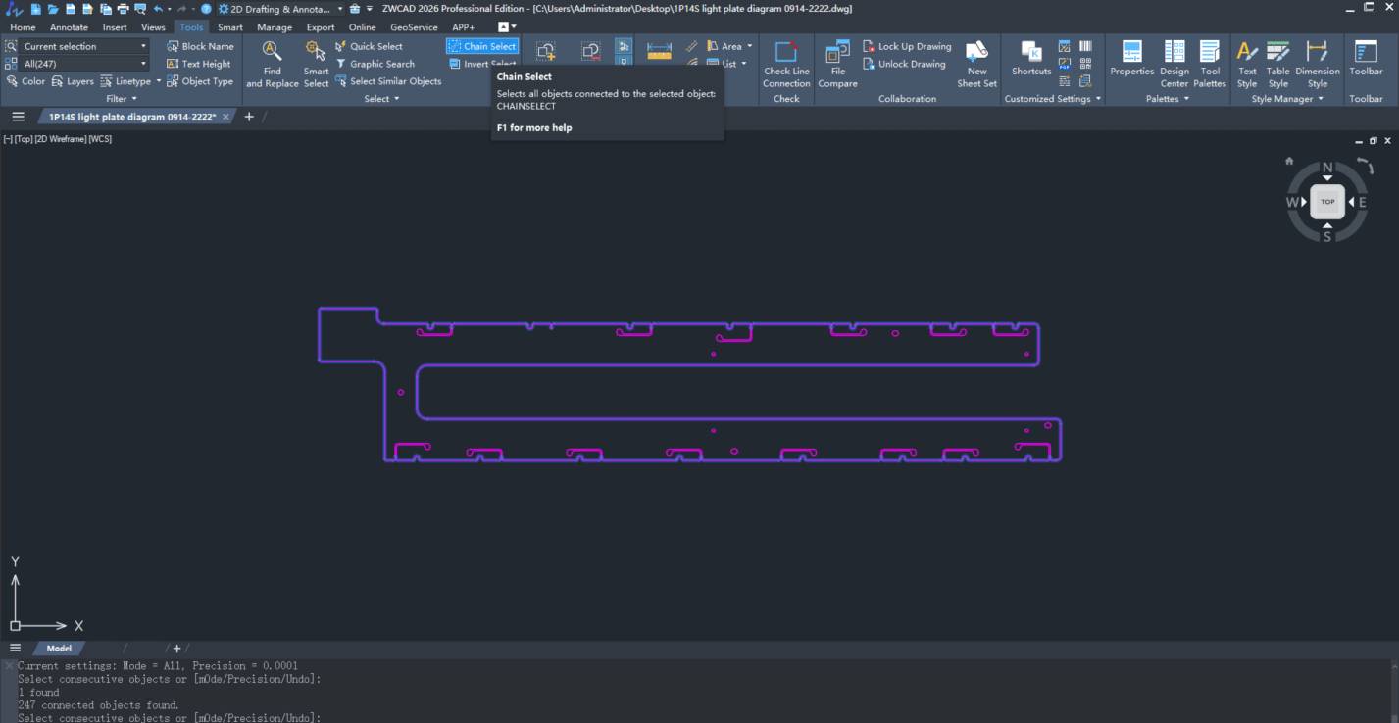Open the Table Style manager
1399x723 pixels.
pyautogui.click(x=1277, y=64)
